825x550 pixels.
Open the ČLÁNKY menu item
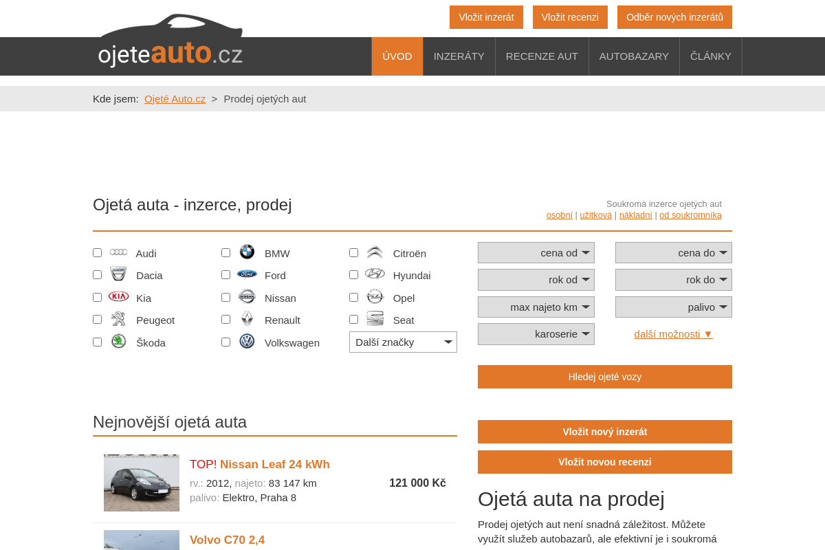pos(711,56)
